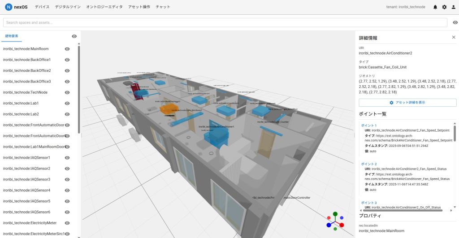The width and height of the screenshot is (459, 238).
Task: Hide the TechNode element
Action: (67, 92)
